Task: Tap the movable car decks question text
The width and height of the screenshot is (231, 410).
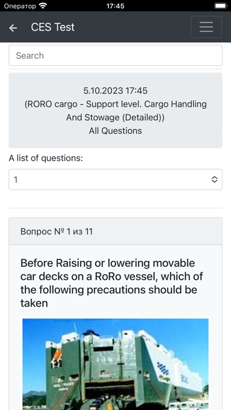Action: (112, 283)
